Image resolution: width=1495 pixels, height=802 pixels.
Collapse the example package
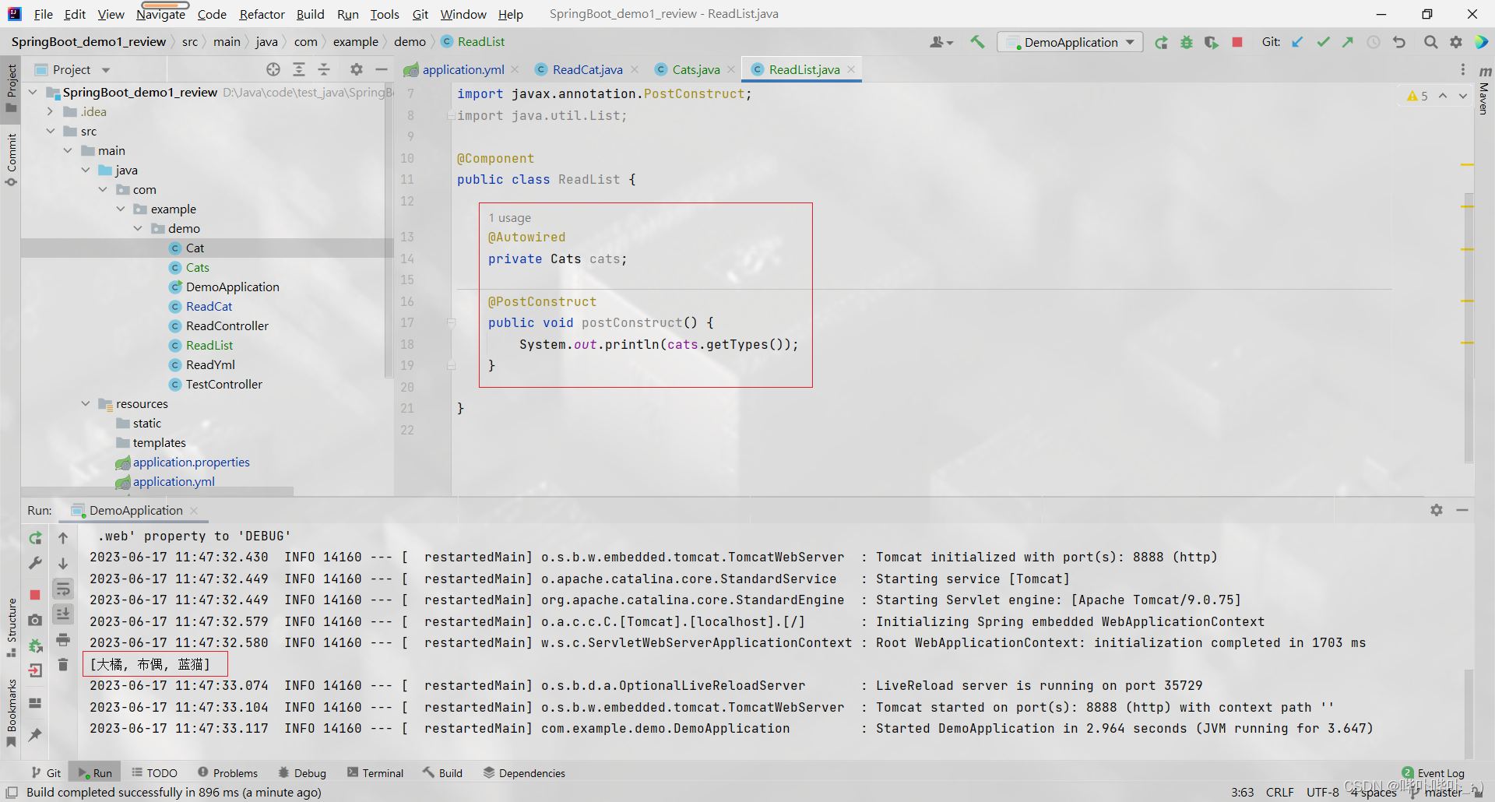point(121,209)
